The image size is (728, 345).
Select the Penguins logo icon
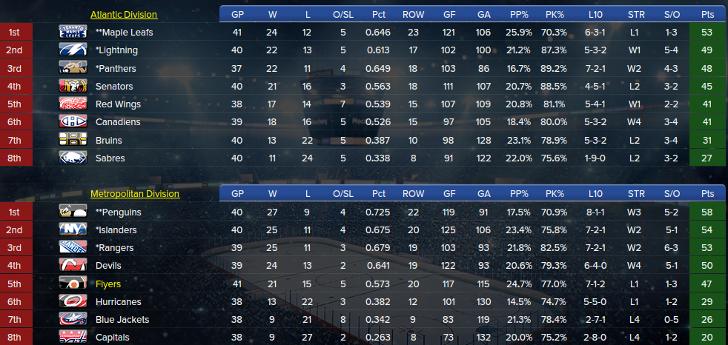(73, 212)
